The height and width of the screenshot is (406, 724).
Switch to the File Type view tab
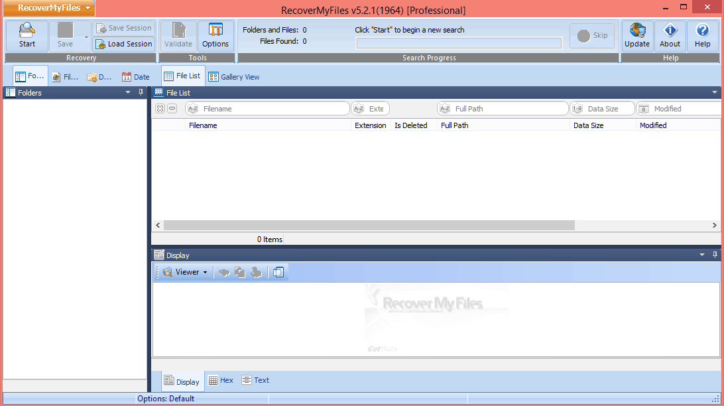(x=65, y=77)
